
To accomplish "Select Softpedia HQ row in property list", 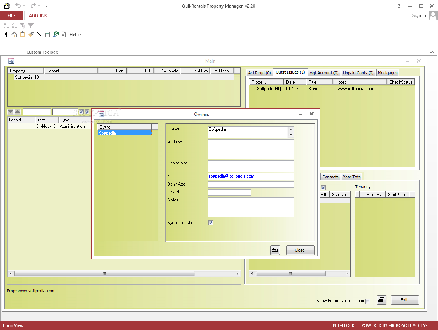I will tap(124, 77).
